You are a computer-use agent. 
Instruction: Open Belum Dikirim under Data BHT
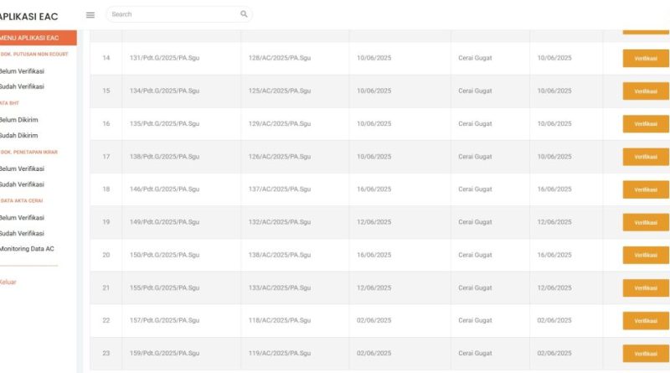(x=19, y=119)
